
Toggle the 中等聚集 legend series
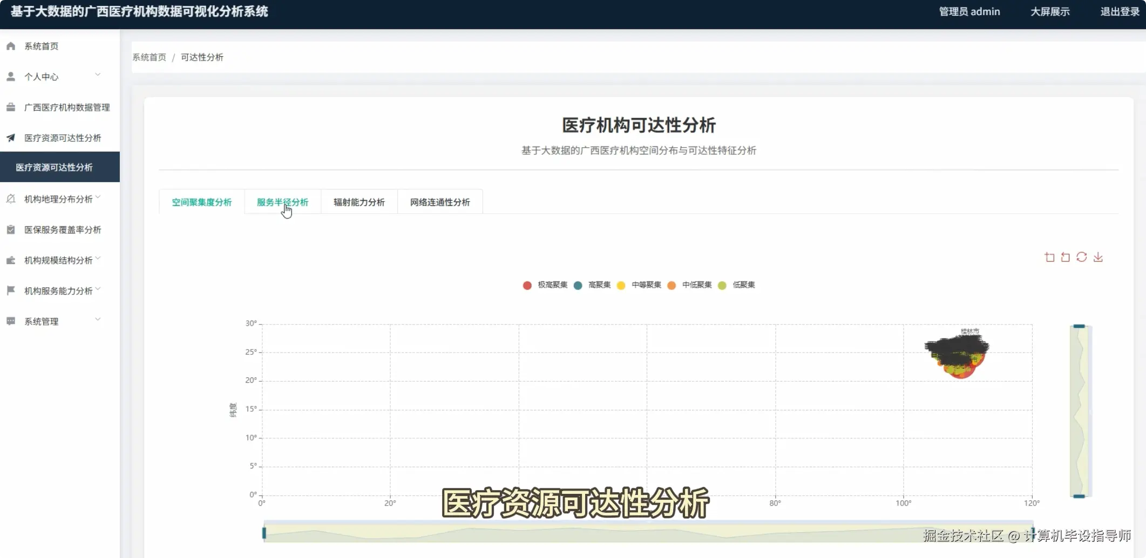click(639, 285)
